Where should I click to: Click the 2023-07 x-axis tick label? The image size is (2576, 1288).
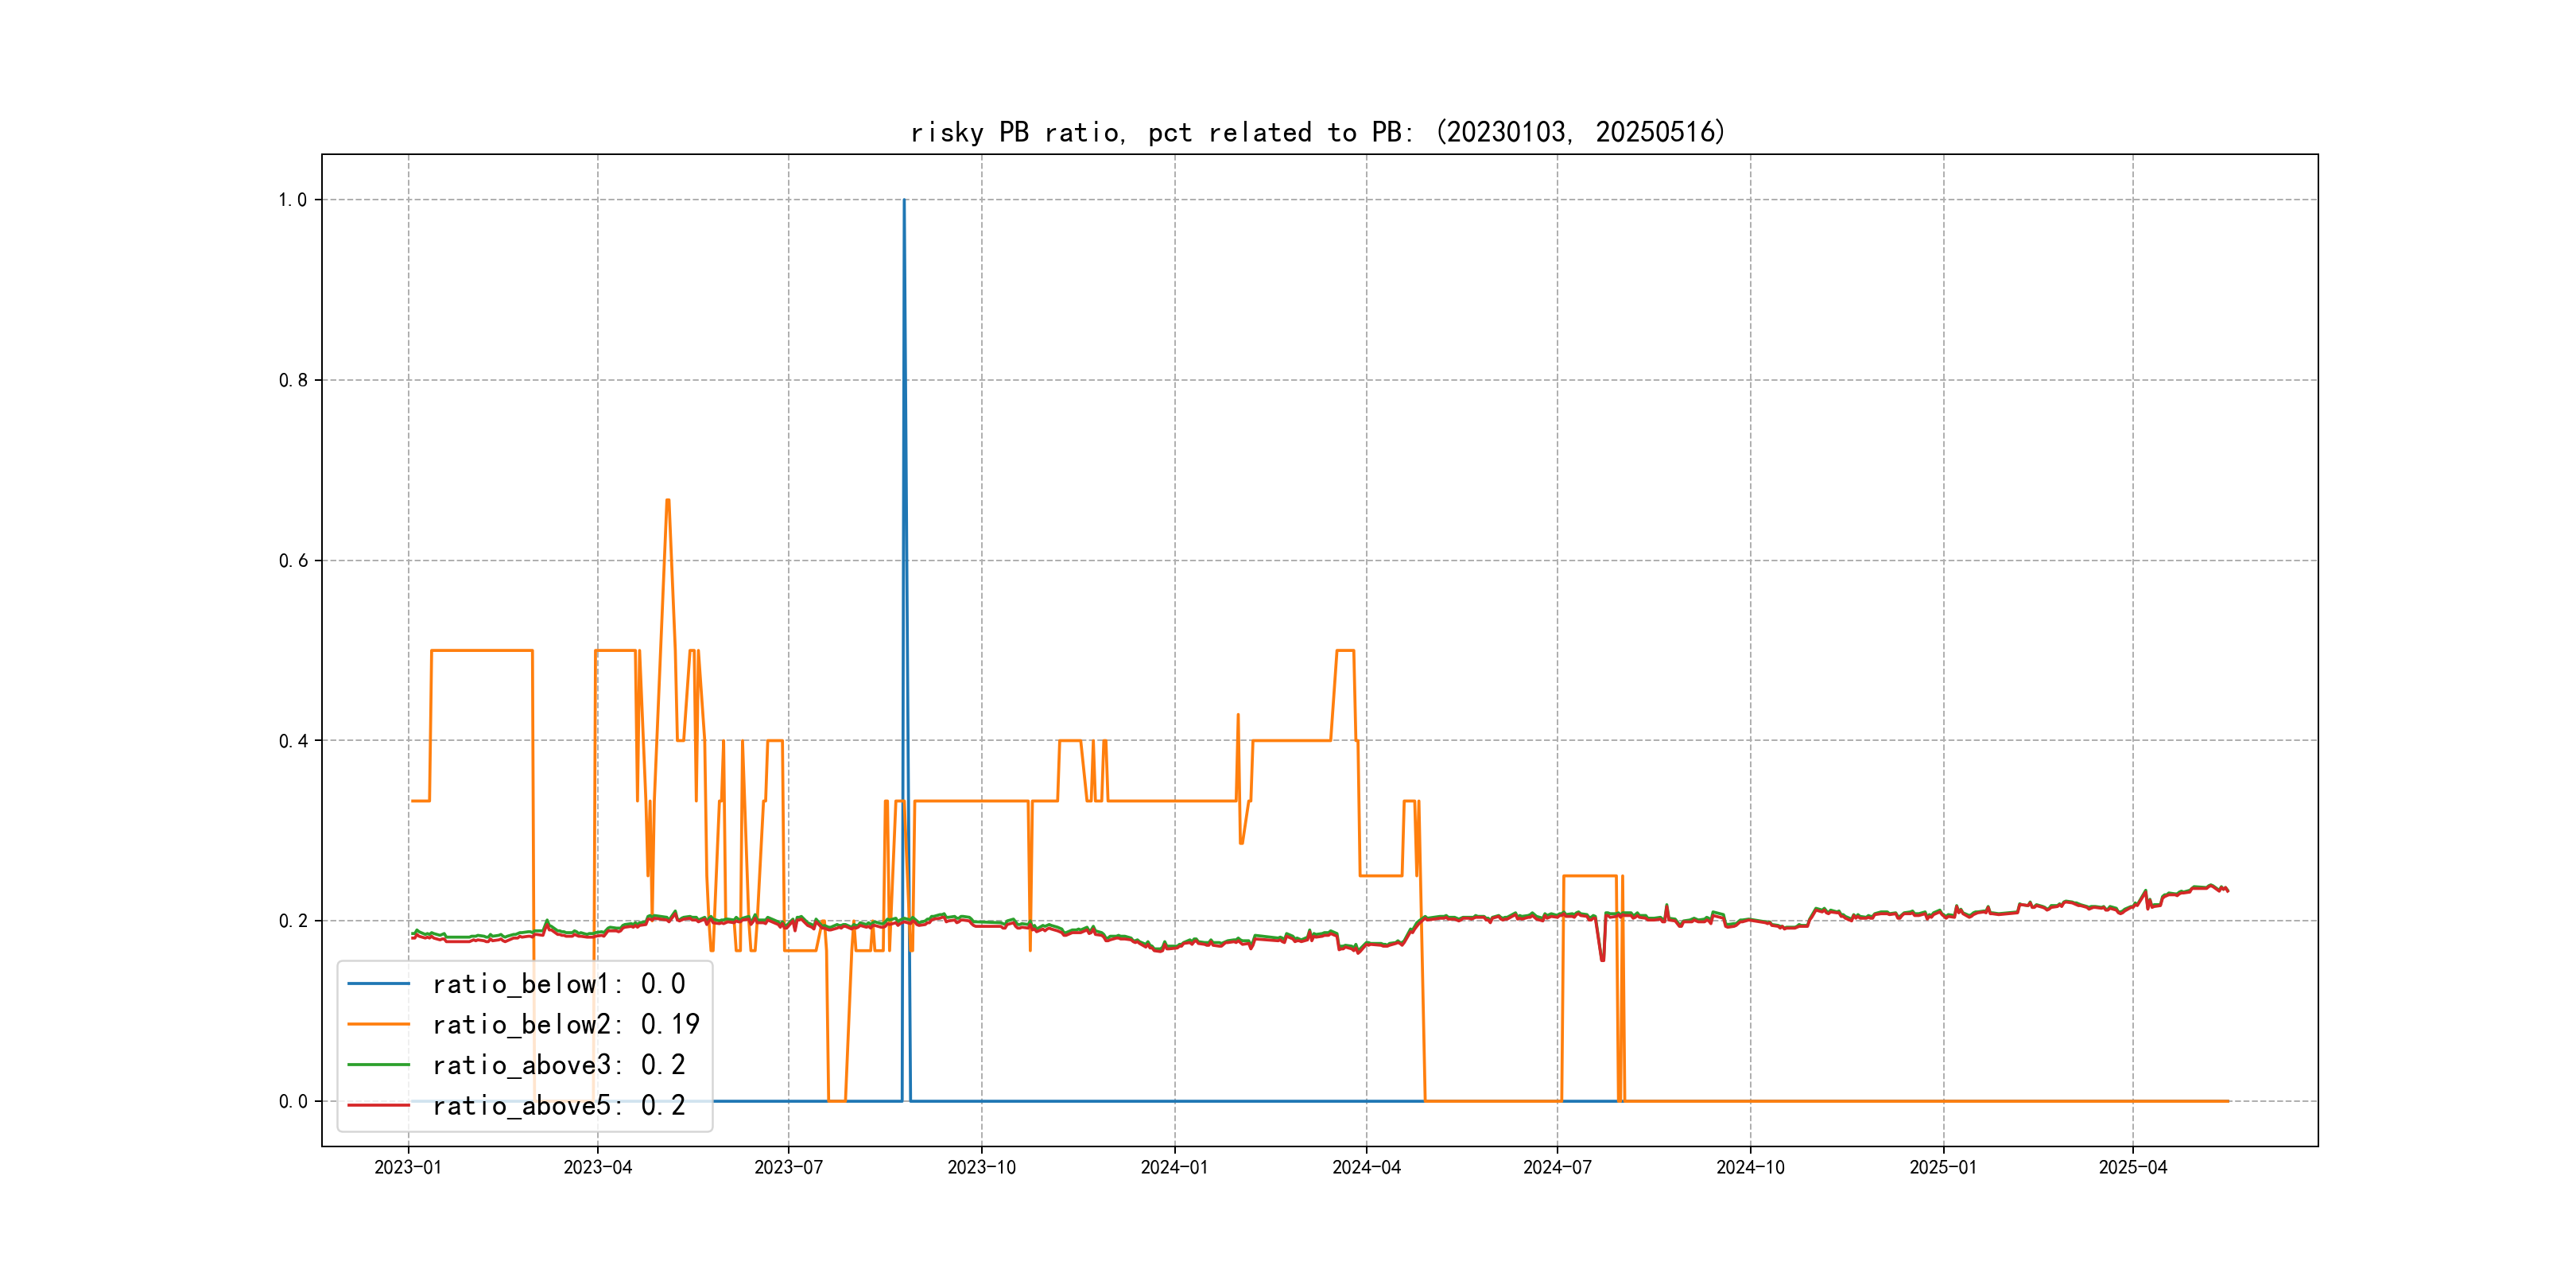pyautogui.click(x=788, y=1168)
